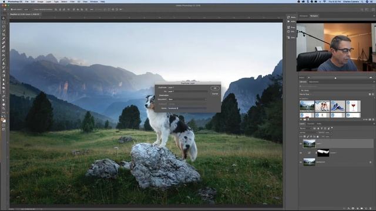Image resolution: width=376 pixels, height=211 pixels.
Task: Open layer filter kind dropdown
Action: pyautogui.click(x=305, y=128)
